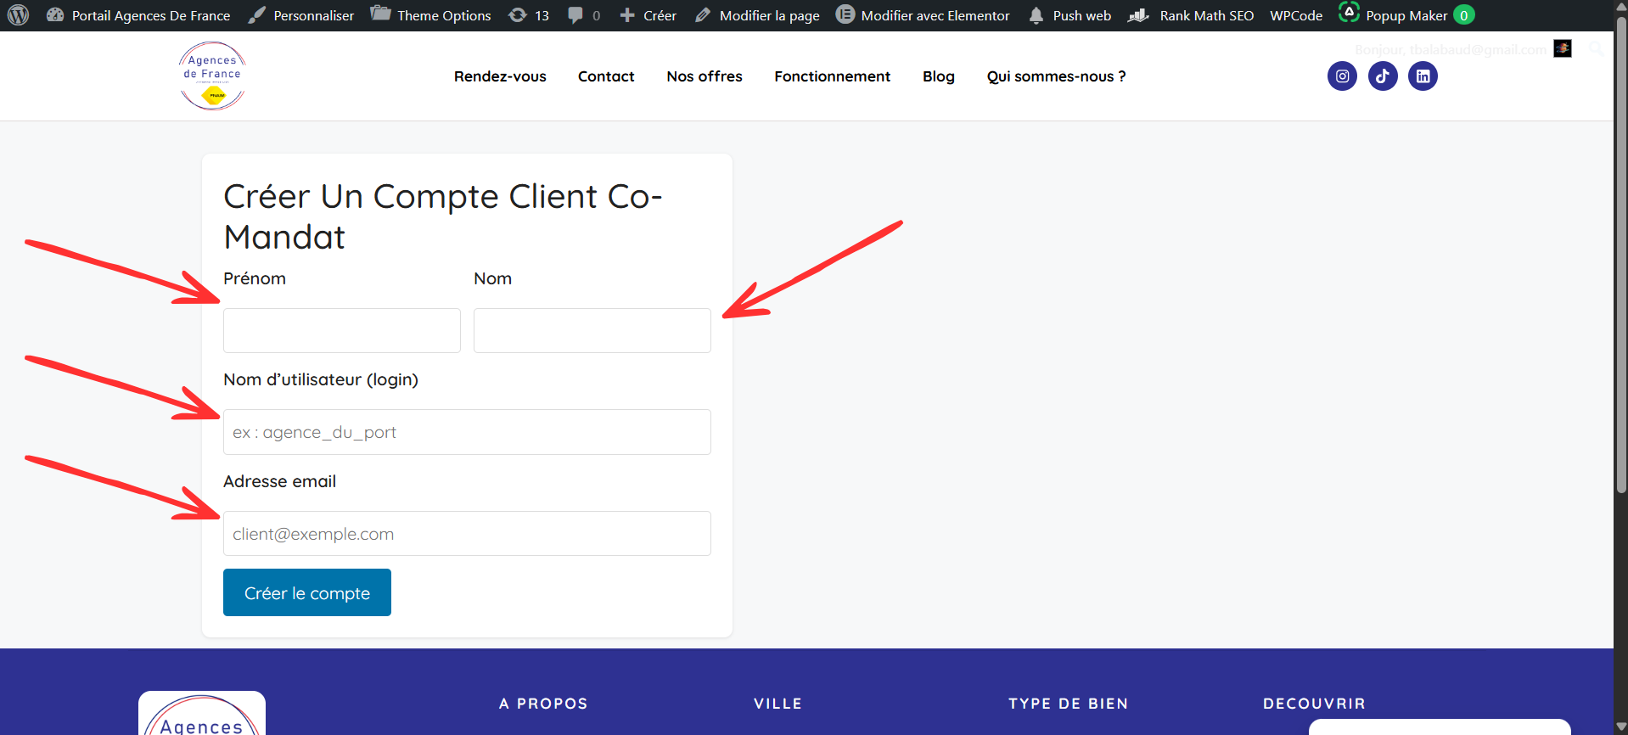Click the Personnaliser brush icon
The image size is (1628, 735).
(256, 15)
